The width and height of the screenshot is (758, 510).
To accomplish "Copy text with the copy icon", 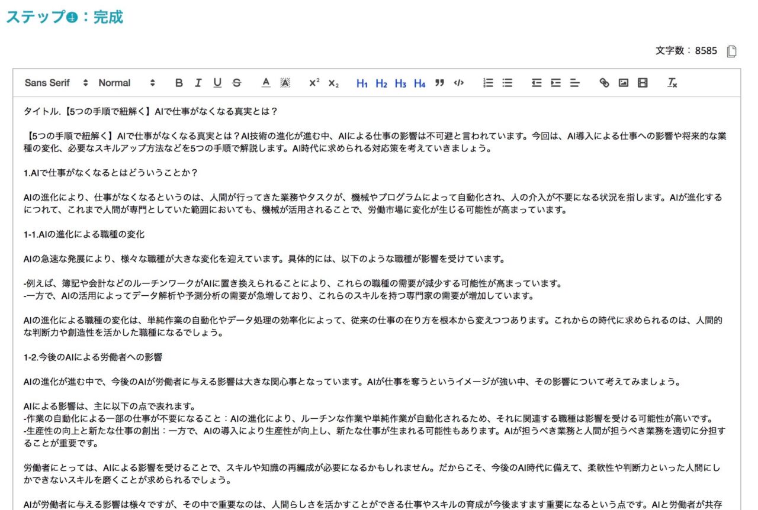I will pos(731,52).
